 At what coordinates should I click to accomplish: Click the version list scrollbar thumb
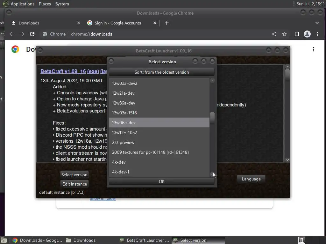[x=212, y=118]
